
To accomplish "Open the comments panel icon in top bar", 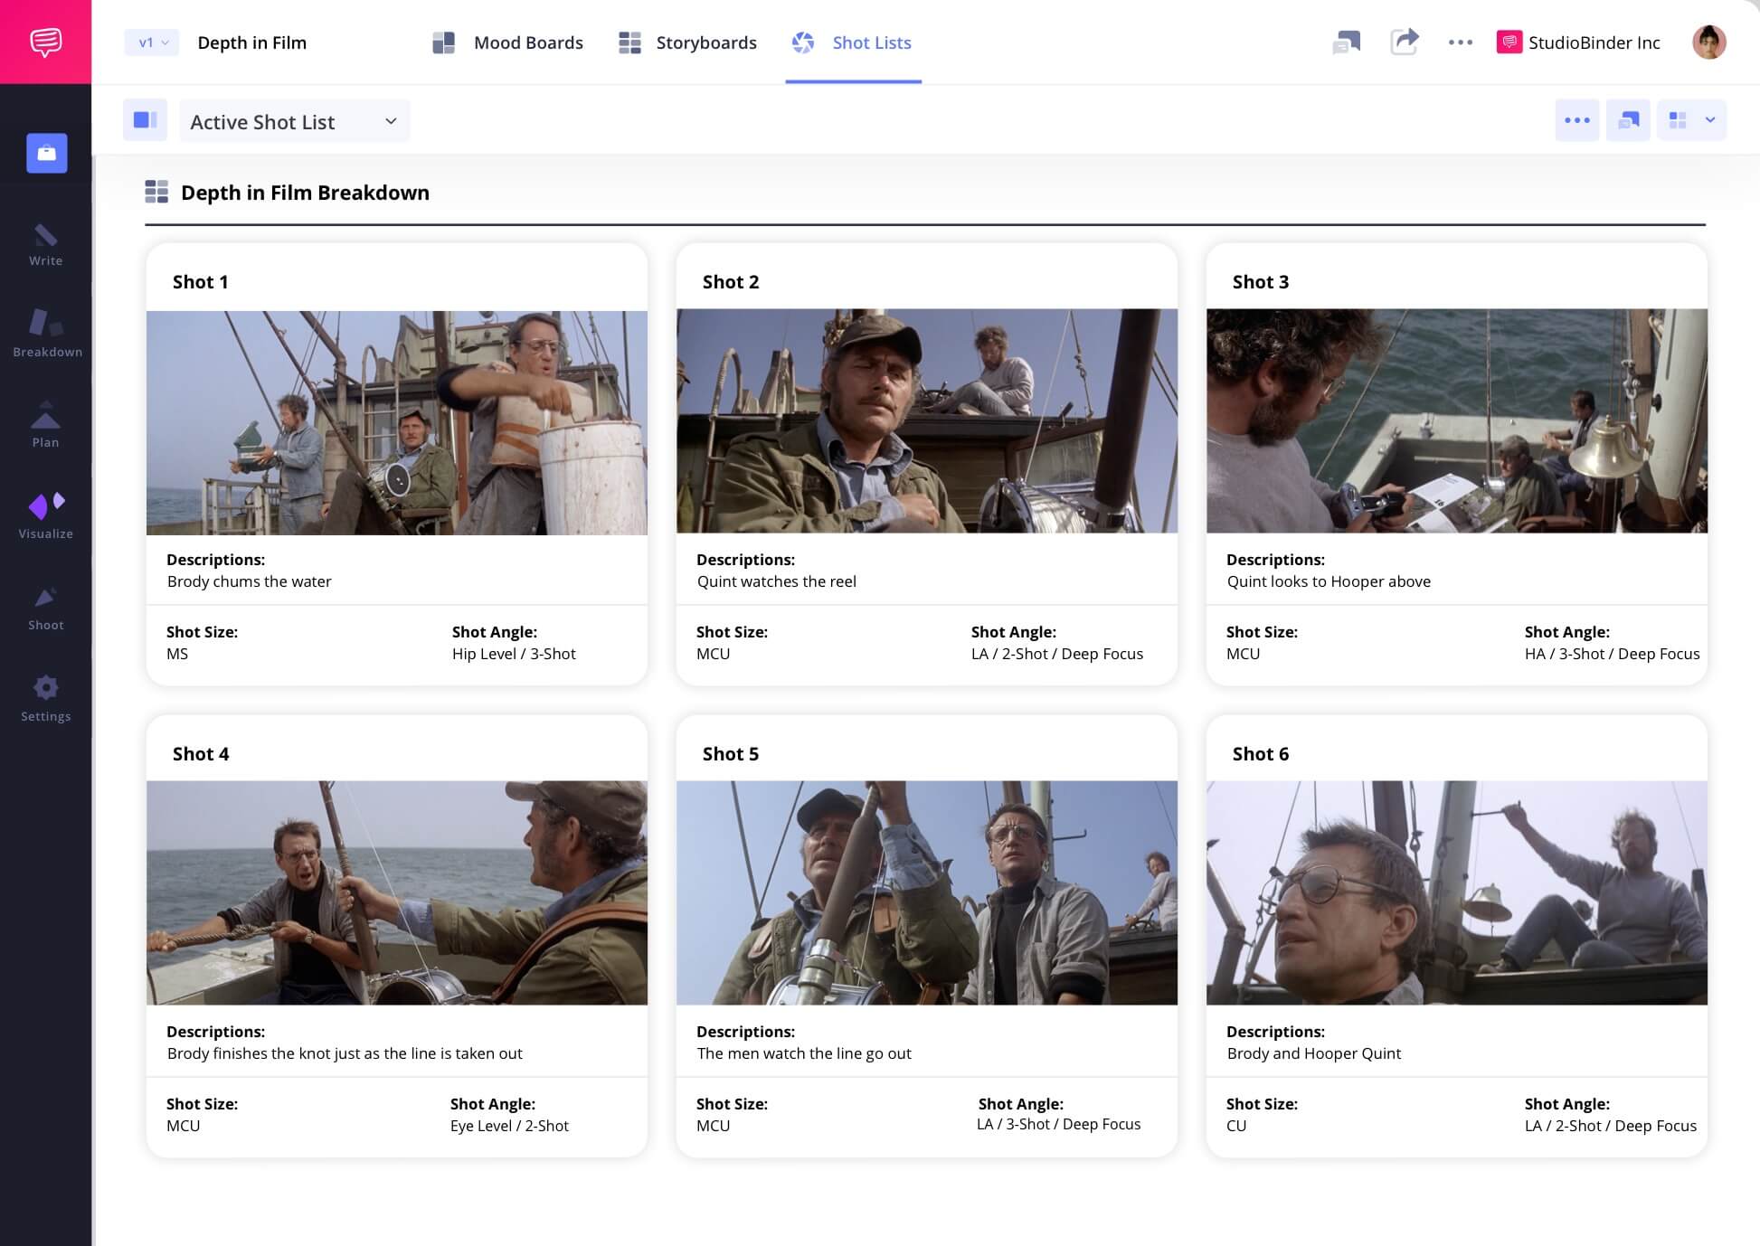I will (x=1347, y=42).
